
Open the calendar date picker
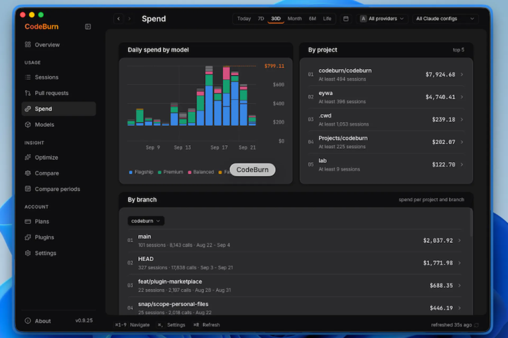(x=346, y=19)
